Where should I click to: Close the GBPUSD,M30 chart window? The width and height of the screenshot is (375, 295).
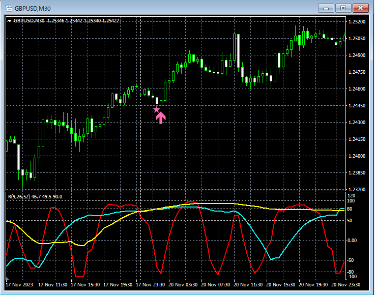[x=360, y=8]
